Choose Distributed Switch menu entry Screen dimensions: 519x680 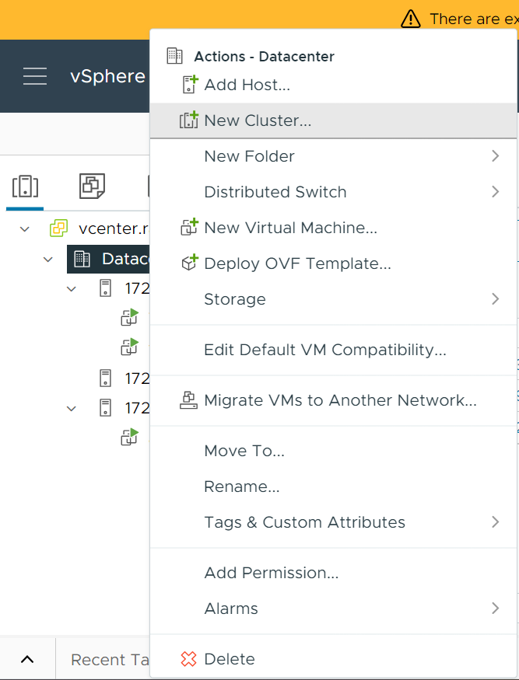pyautogui.click(x=333, y=192)
